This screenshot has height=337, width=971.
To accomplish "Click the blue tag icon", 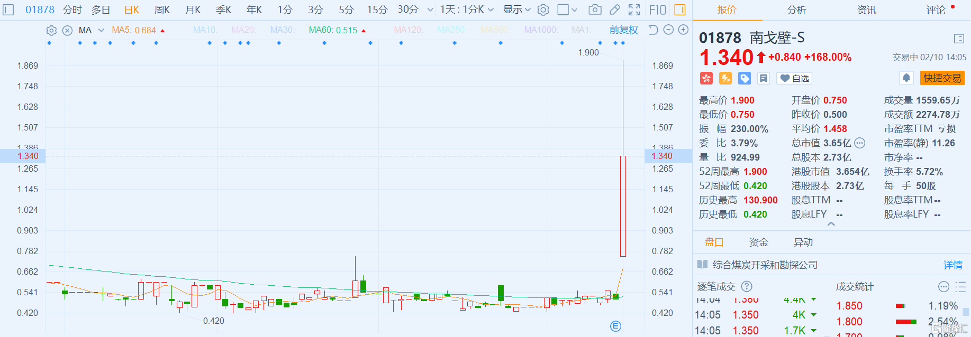I will (x=745, y=78).
